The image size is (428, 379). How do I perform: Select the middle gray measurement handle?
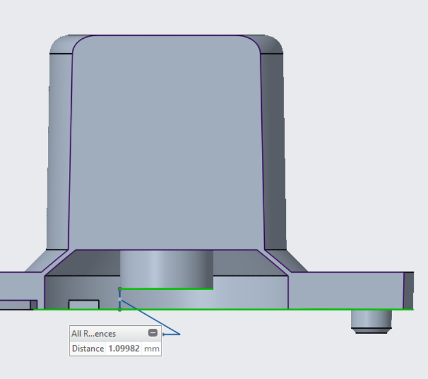pos(119,299)
